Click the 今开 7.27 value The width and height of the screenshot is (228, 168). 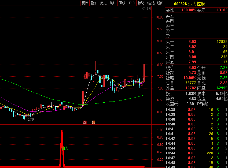click(224, 68)
